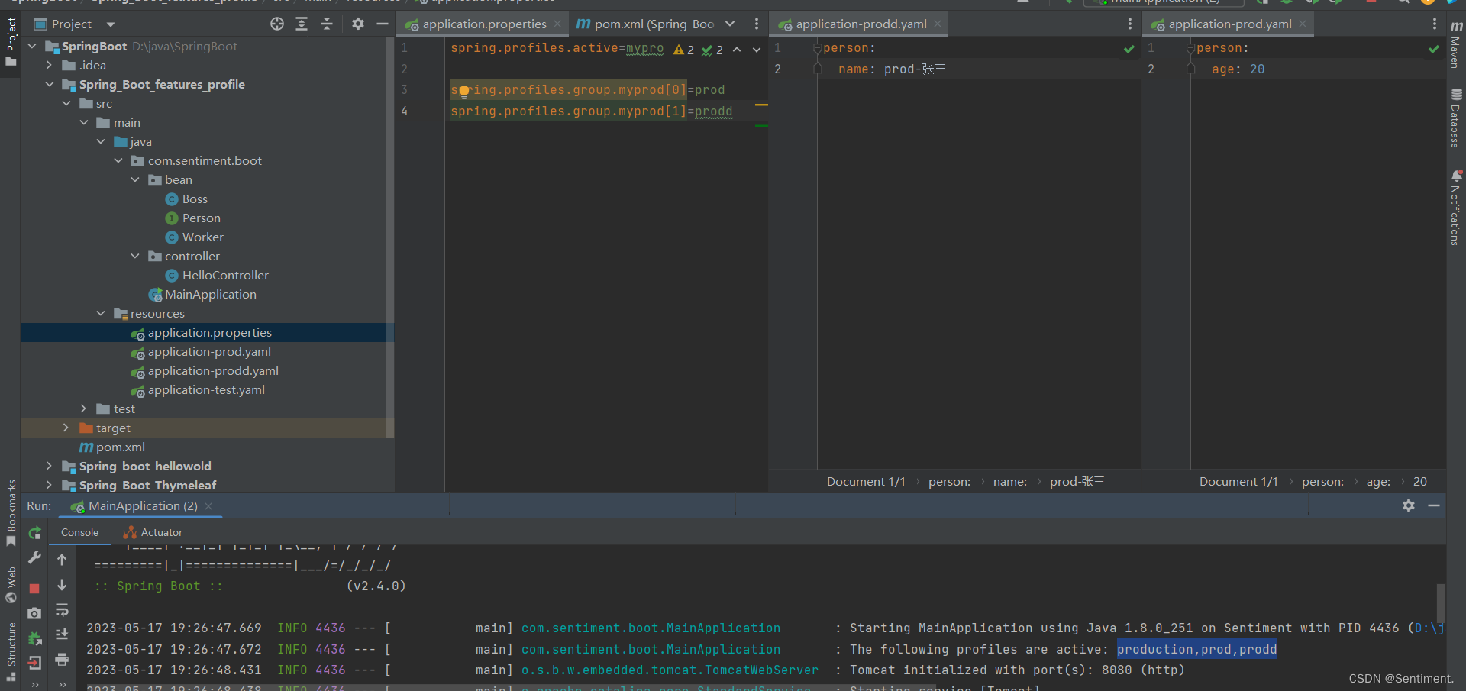Open the D:\ path link in console

pos(1429,628)
